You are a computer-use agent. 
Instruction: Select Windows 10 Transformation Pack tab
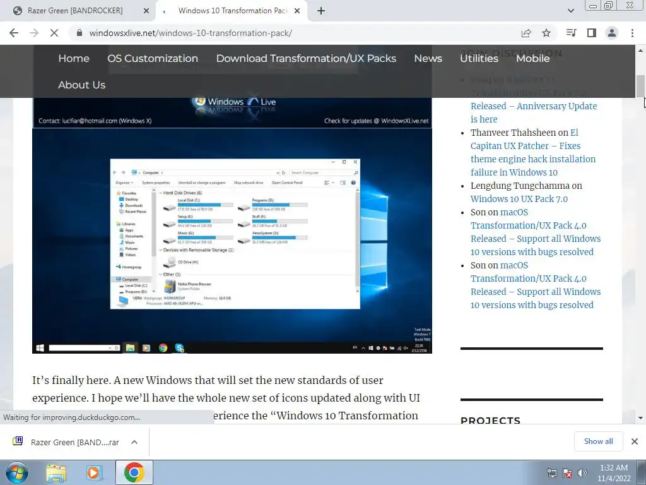pos(232,11)
